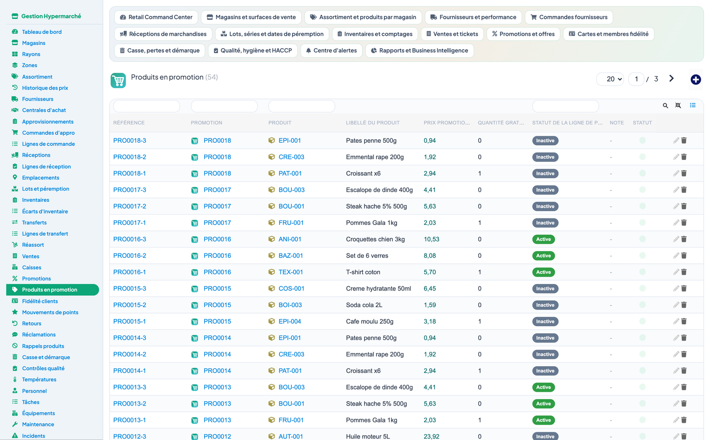
Task: Delete row PRO0016-2 with trash icon
Action: [x=684, y=256]
